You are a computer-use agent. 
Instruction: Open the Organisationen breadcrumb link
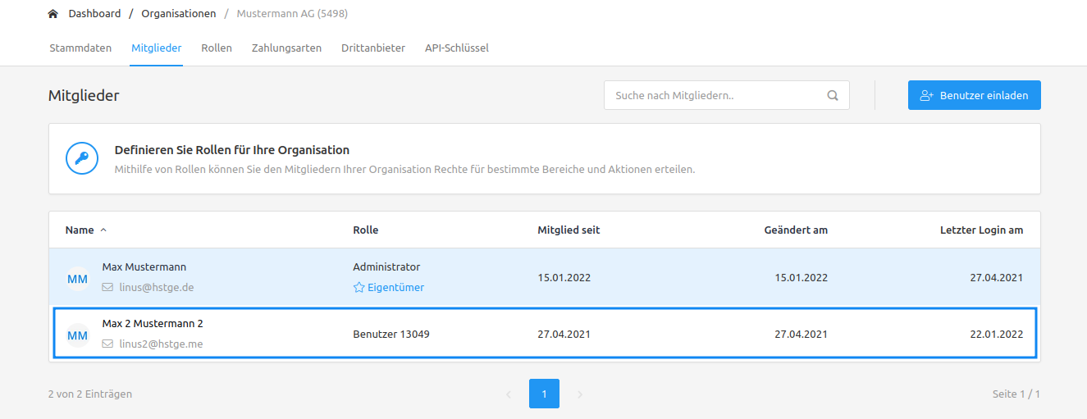pos(179,14)
